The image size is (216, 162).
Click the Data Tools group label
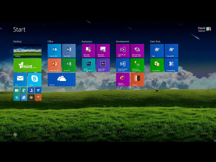coord(155,42)
